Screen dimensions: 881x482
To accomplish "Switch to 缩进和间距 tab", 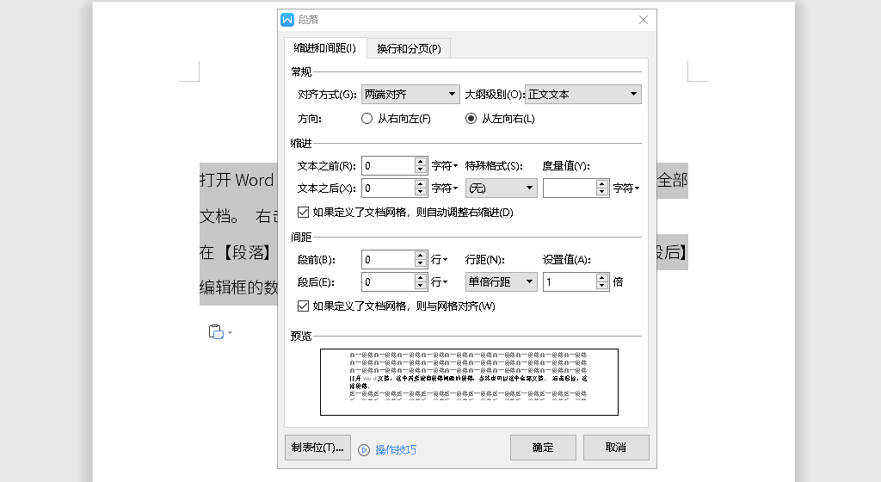I will click(325, 48).
